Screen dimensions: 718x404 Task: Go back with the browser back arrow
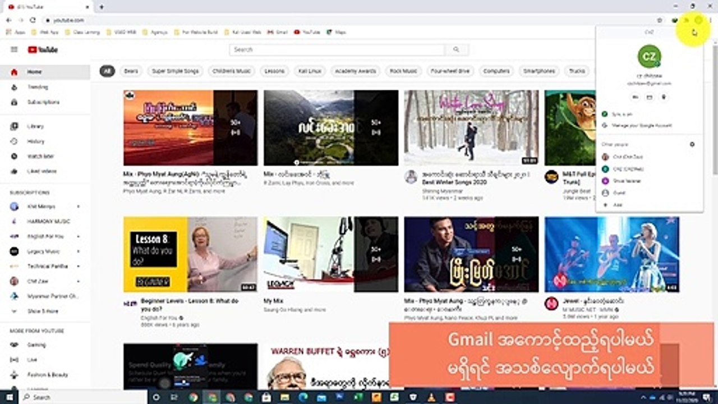8,20
